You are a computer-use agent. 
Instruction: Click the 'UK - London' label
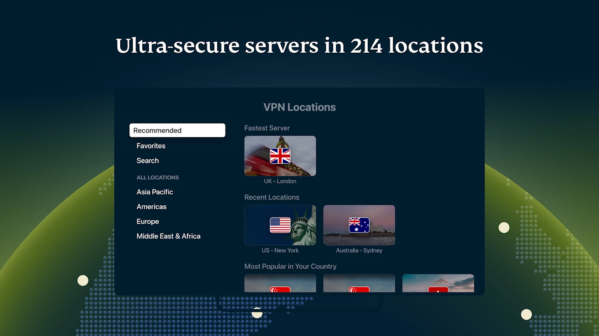click(x=280, y=181)
